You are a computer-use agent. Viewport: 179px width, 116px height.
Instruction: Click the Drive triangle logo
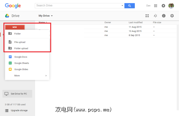pos(7,16)
